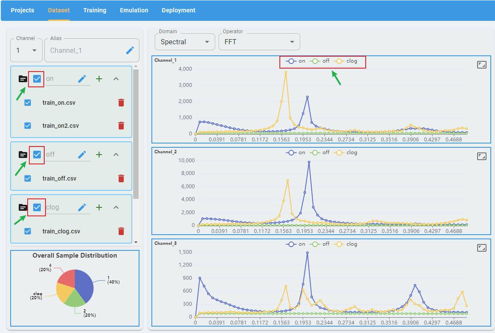Toggle 'clog' series in Channel_1 legend

tap(346, 61)
